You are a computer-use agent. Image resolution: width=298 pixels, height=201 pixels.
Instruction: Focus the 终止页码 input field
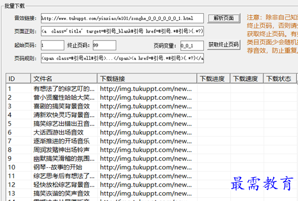coord(104,45)
